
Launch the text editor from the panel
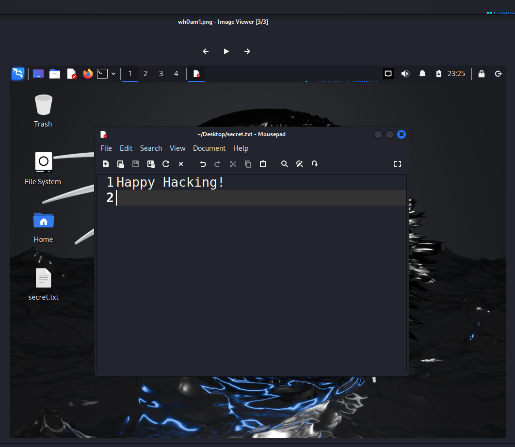tap(71, 74)
